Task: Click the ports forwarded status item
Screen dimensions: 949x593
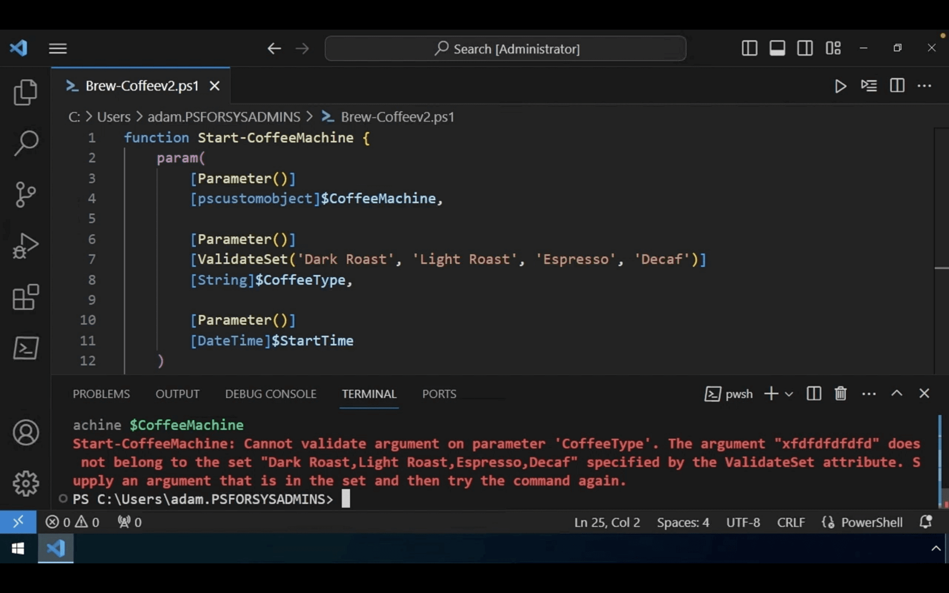Action: [x=129, y=522]
